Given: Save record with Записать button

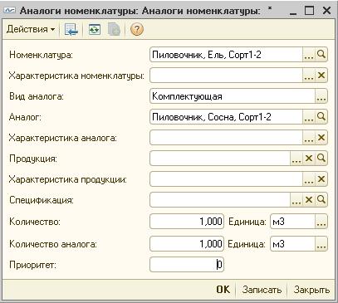Looking at the screenshot, I should (x=262, y=290).
